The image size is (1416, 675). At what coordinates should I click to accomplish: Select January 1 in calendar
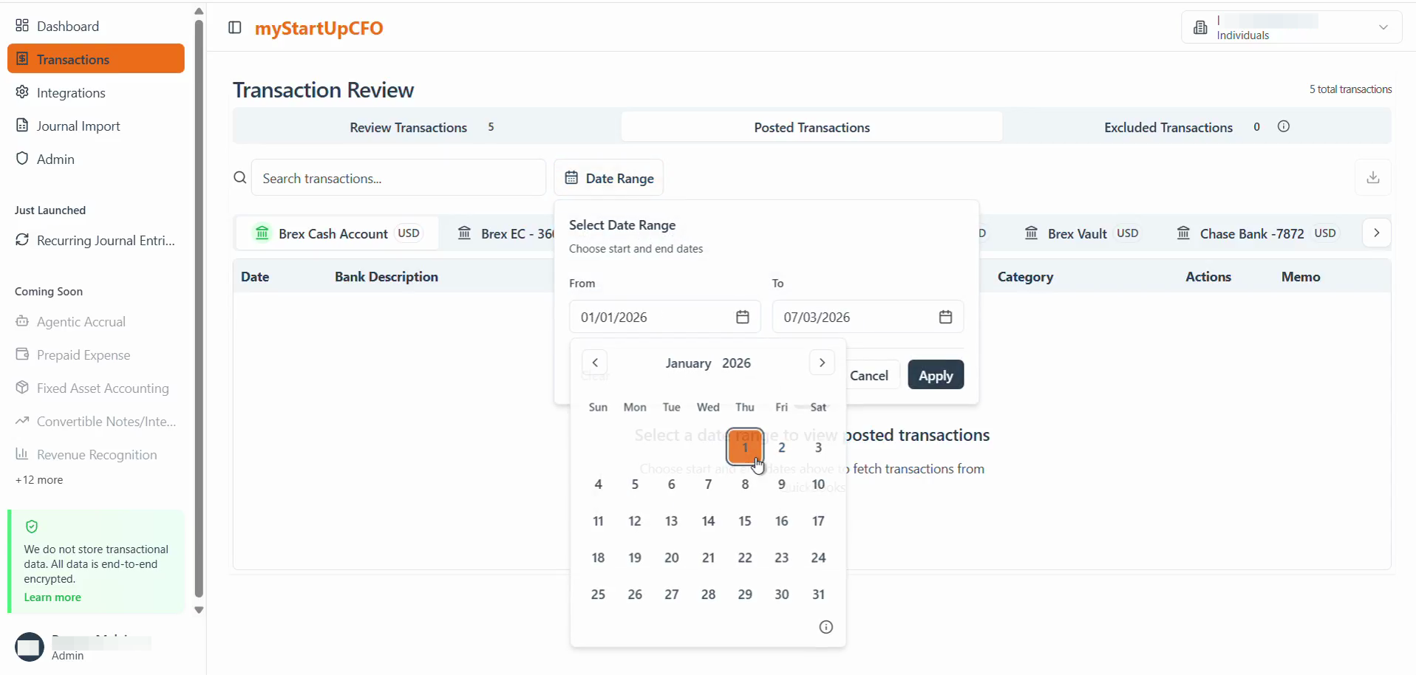click(745, 448)
